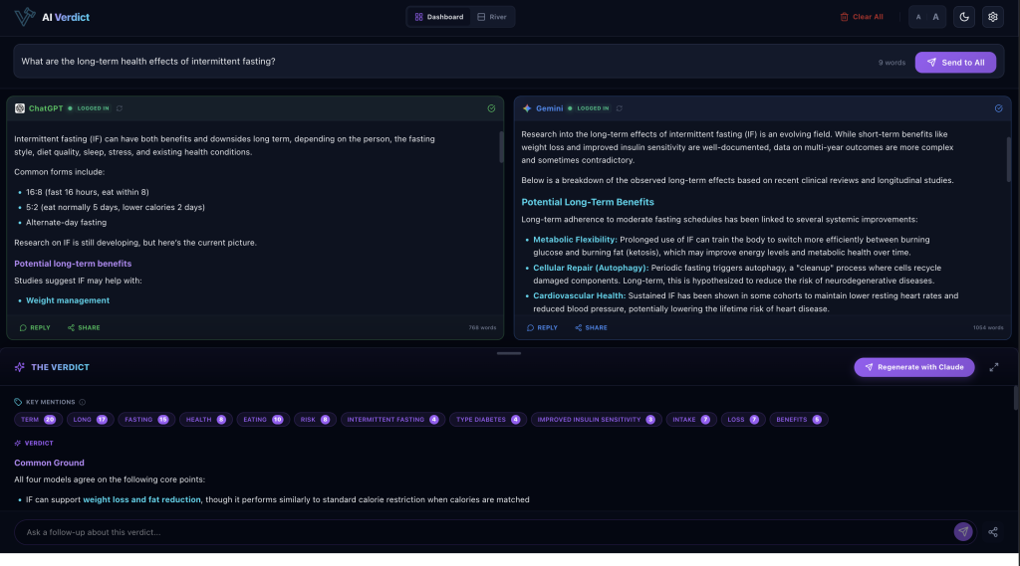Click Regenerate with Claude button
Screen dimensions: 1020x566
[914, 367]
